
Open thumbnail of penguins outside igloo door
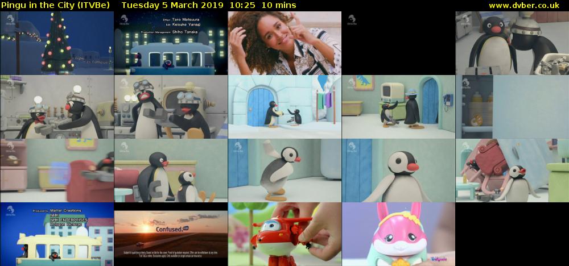pos(284,107)
